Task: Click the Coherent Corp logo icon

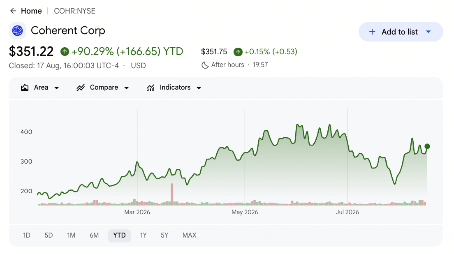Action: [x=17, y=30]
